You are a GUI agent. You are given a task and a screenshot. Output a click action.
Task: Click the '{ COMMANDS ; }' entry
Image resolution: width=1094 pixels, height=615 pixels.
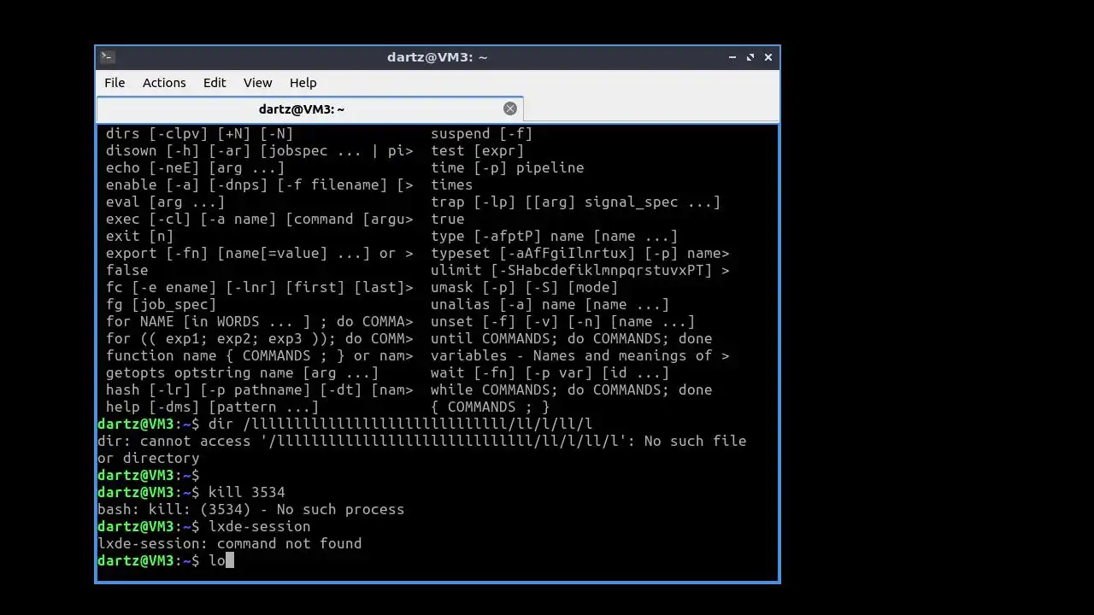click(491, 407)
